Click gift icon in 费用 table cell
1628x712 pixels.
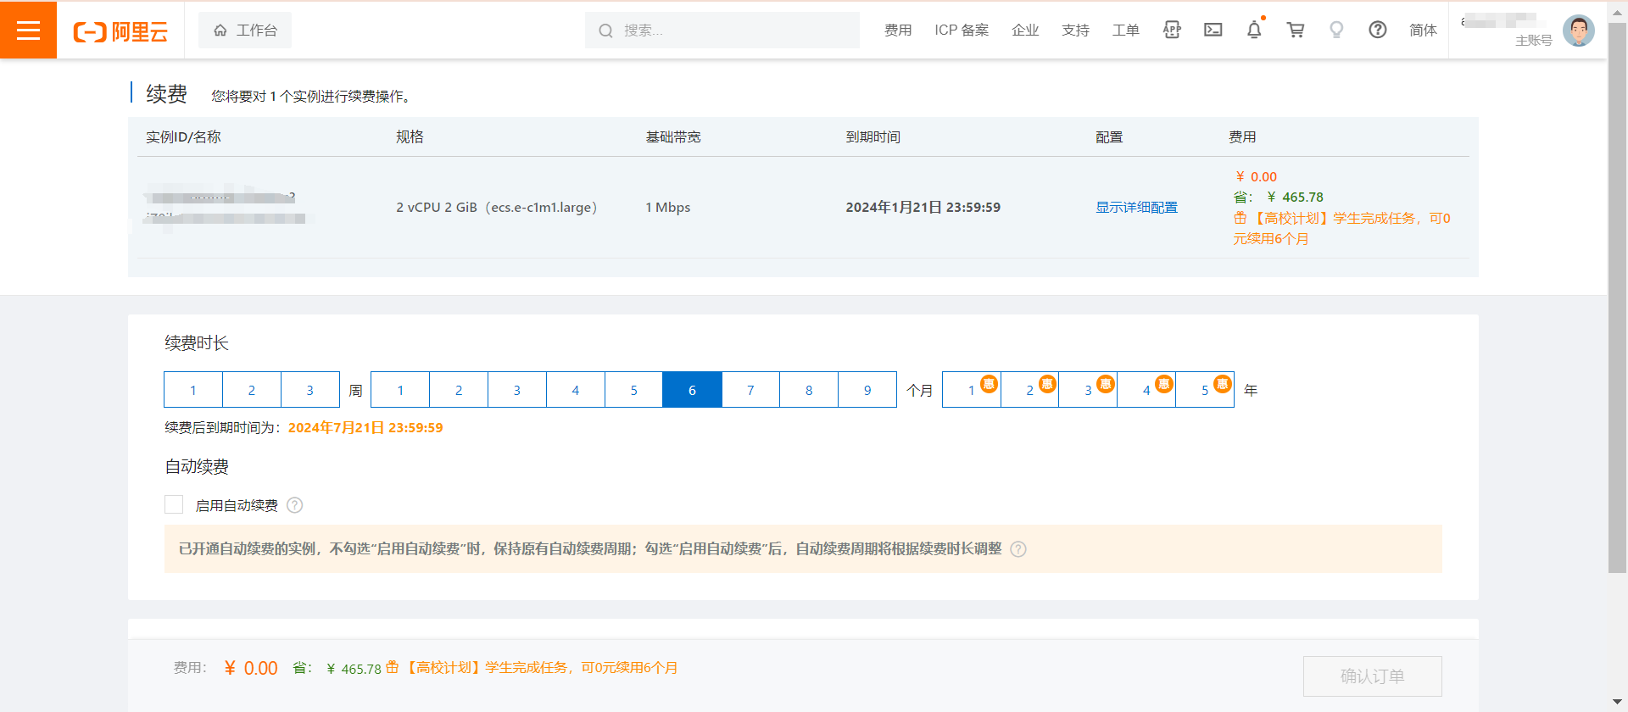[1240, 218]
